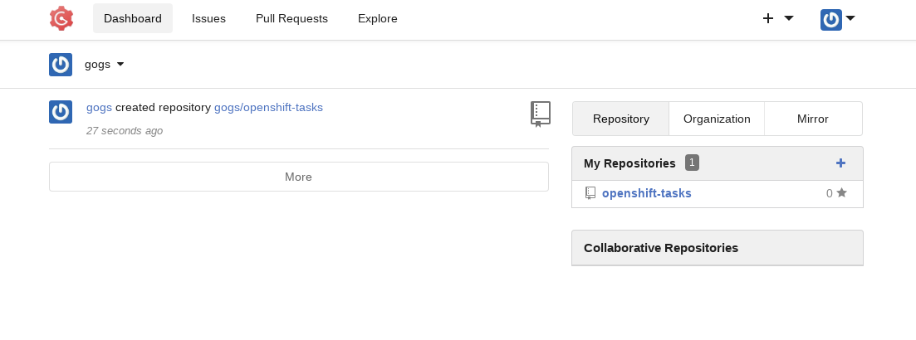Go to Pull Requests page
Image resolution: width=916 pixels, height=340 pixels.
coord(291,19)
